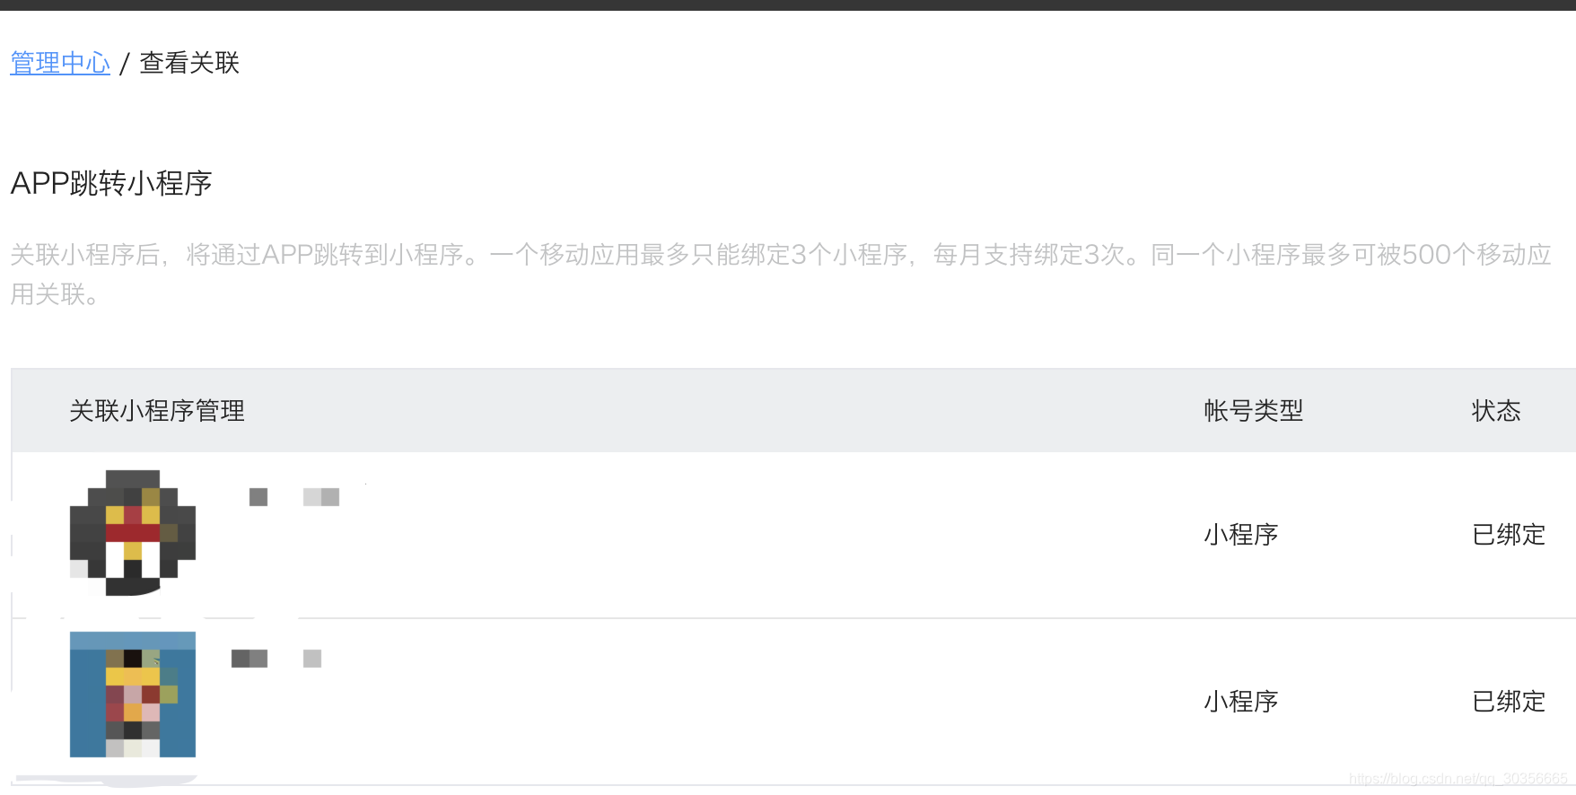Open the 管理中心 breadcrumb link
This screenshot has height=795, width=1576.
pyautogui.click(x=60, y=63)
